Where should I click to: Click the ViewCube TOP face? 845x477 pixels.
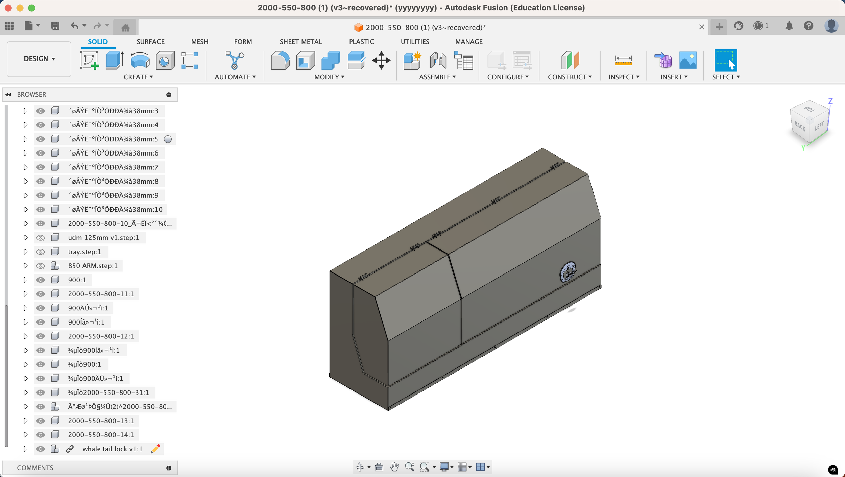point(809,109)
